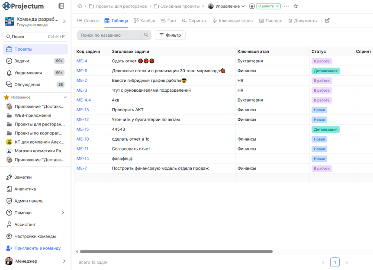Click the horizontal table scrollbar
Viewport: 373px width, 270px height.
pos(176,251)
